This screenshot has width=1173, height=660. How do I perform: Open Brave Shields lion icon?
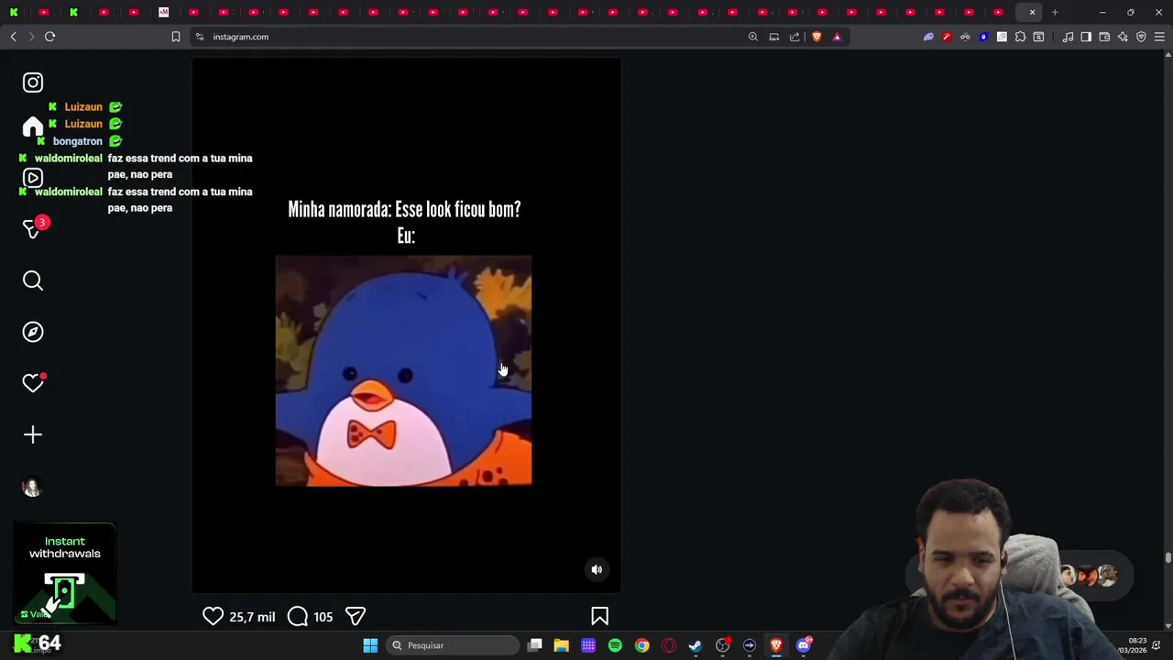[x=817, y=37]
